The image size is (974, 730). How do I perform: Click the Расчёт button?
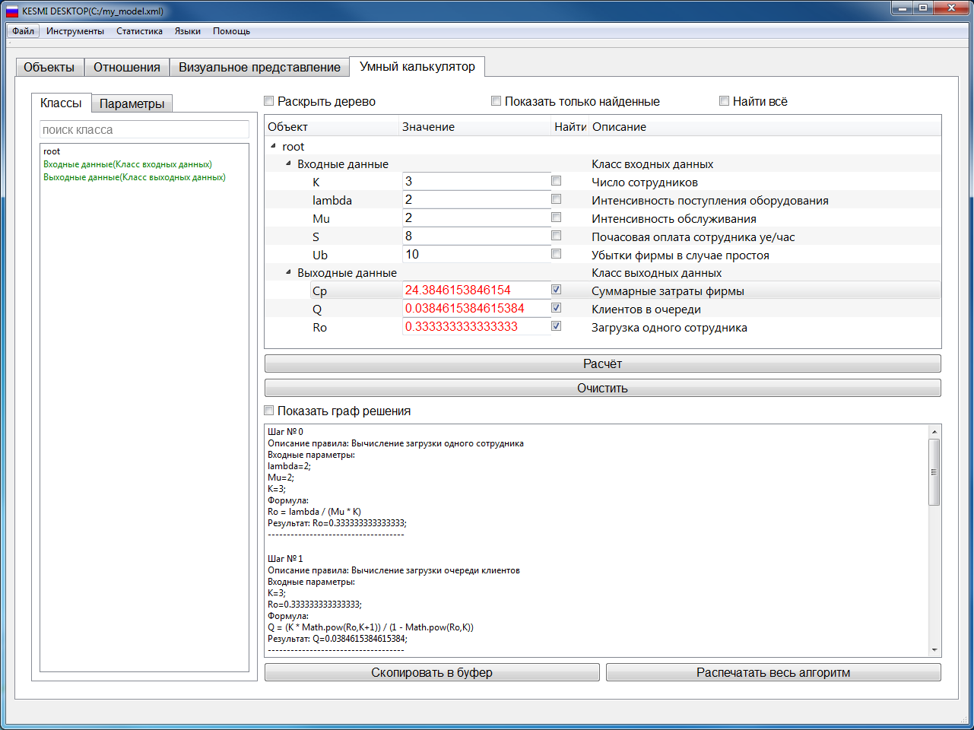(602, 363)
